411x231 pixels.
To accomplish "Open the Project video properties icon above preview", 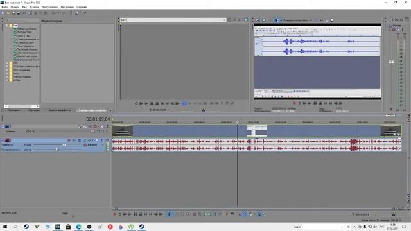I will tap(258, 20).
